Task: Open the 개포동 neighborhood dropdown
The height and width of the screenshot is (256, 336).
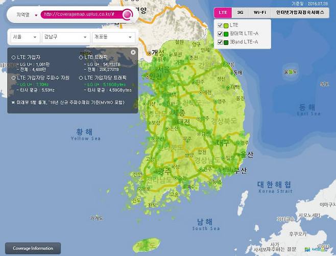Action: point(113,37)
